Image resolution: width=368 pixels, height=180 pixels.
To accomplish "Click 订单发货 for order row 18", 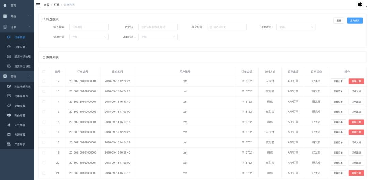I will pyautogui.click(x=356, y=142).
